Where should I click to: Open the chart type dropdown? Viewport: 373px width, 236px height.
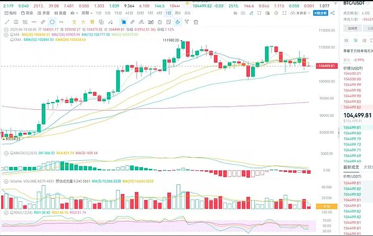click(74, 13)
